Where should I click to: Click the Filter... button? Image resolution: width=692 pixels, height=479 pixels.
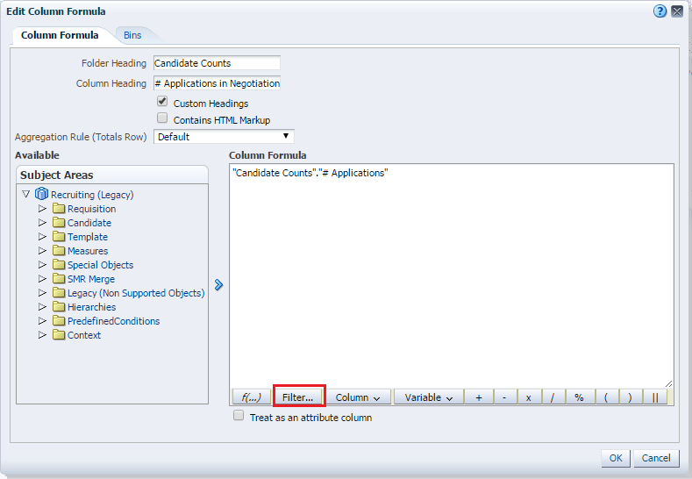(298, 397)
